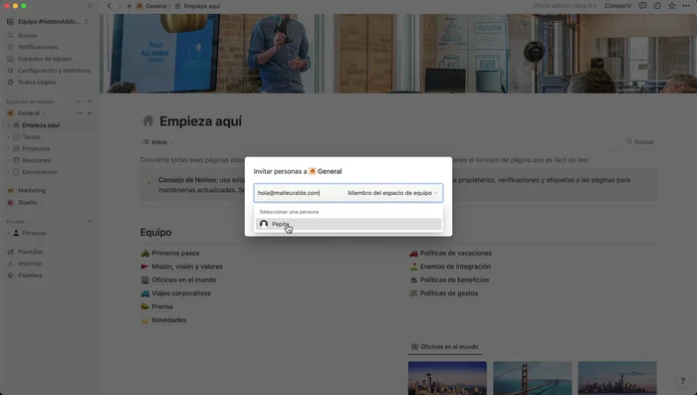Open the Seattle skyline gallery thumbnail
This screenshot has width=697, height=395.
447,378
